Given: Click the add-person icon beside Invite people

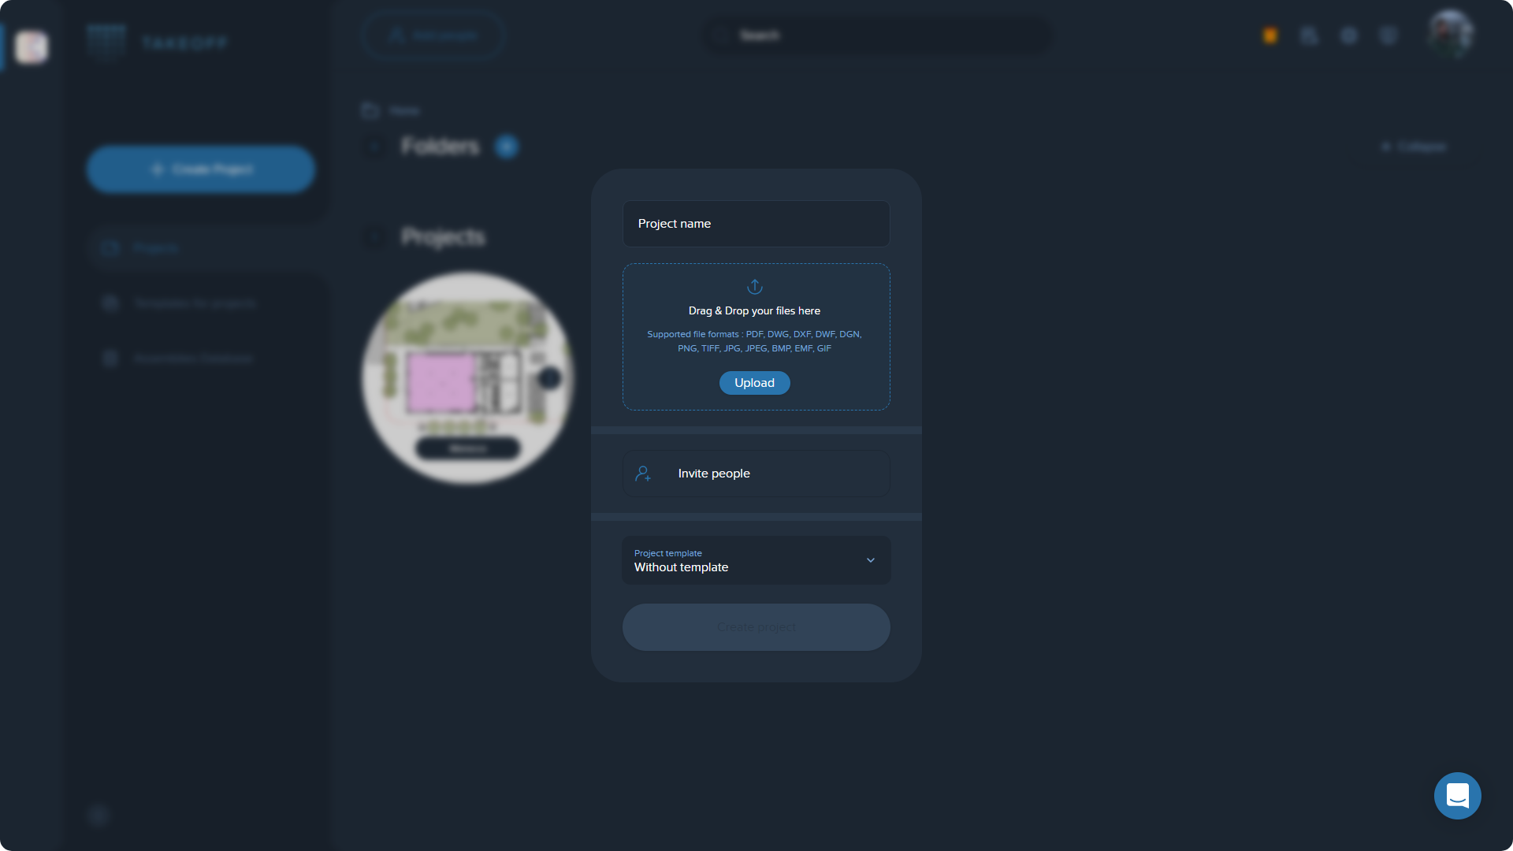Looking at the screenshot, I should [643, 474].
